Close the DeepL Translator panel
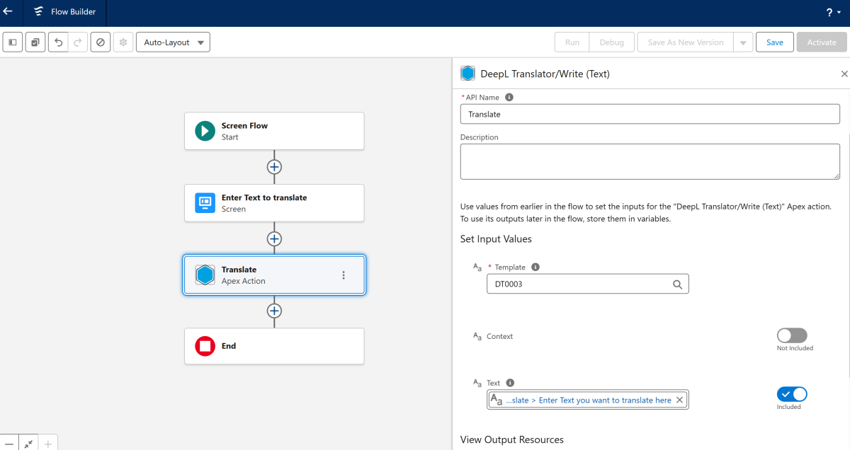This screenshot has width=850, height=450. (844, 74)
